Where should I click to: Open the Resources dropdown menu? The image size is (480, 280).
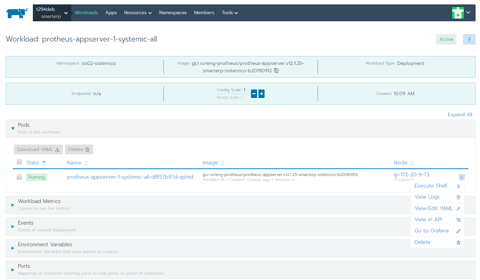click(138, 13)
